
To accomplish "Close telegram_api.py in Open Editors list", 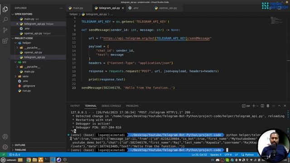I will 17,24.
